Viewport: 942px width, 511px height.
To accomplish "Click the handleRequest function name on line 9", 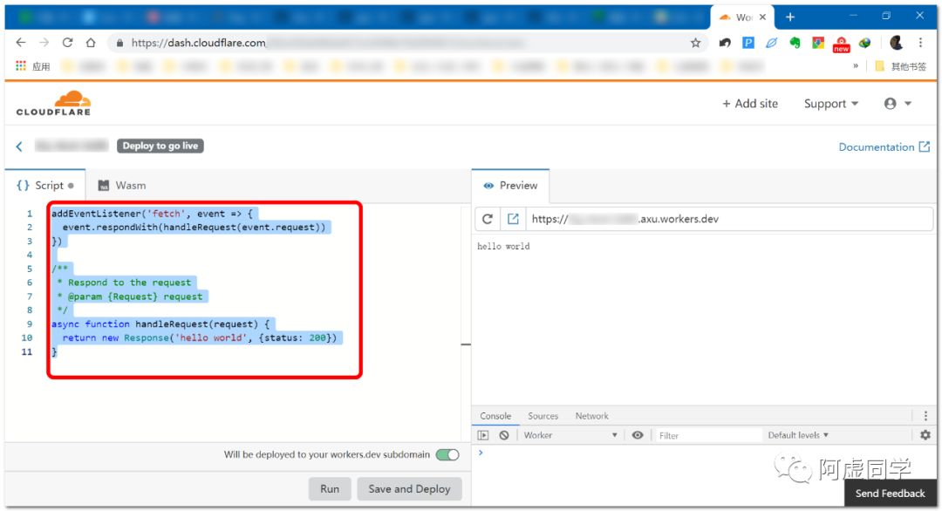I will coord(171,324).
